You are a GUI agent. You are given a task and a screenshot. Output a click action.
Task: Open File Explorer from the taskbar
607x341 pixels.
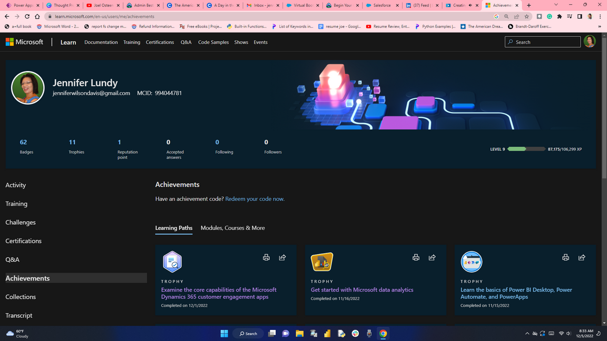(x=300, y=333)
